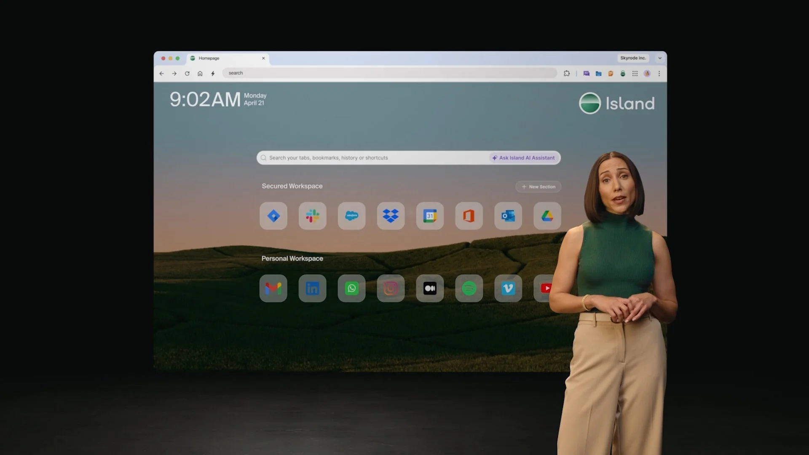Expand the tab list chevron dropdown
The height and width of the screenshot is (455, 809).
[x=660, y=58]
